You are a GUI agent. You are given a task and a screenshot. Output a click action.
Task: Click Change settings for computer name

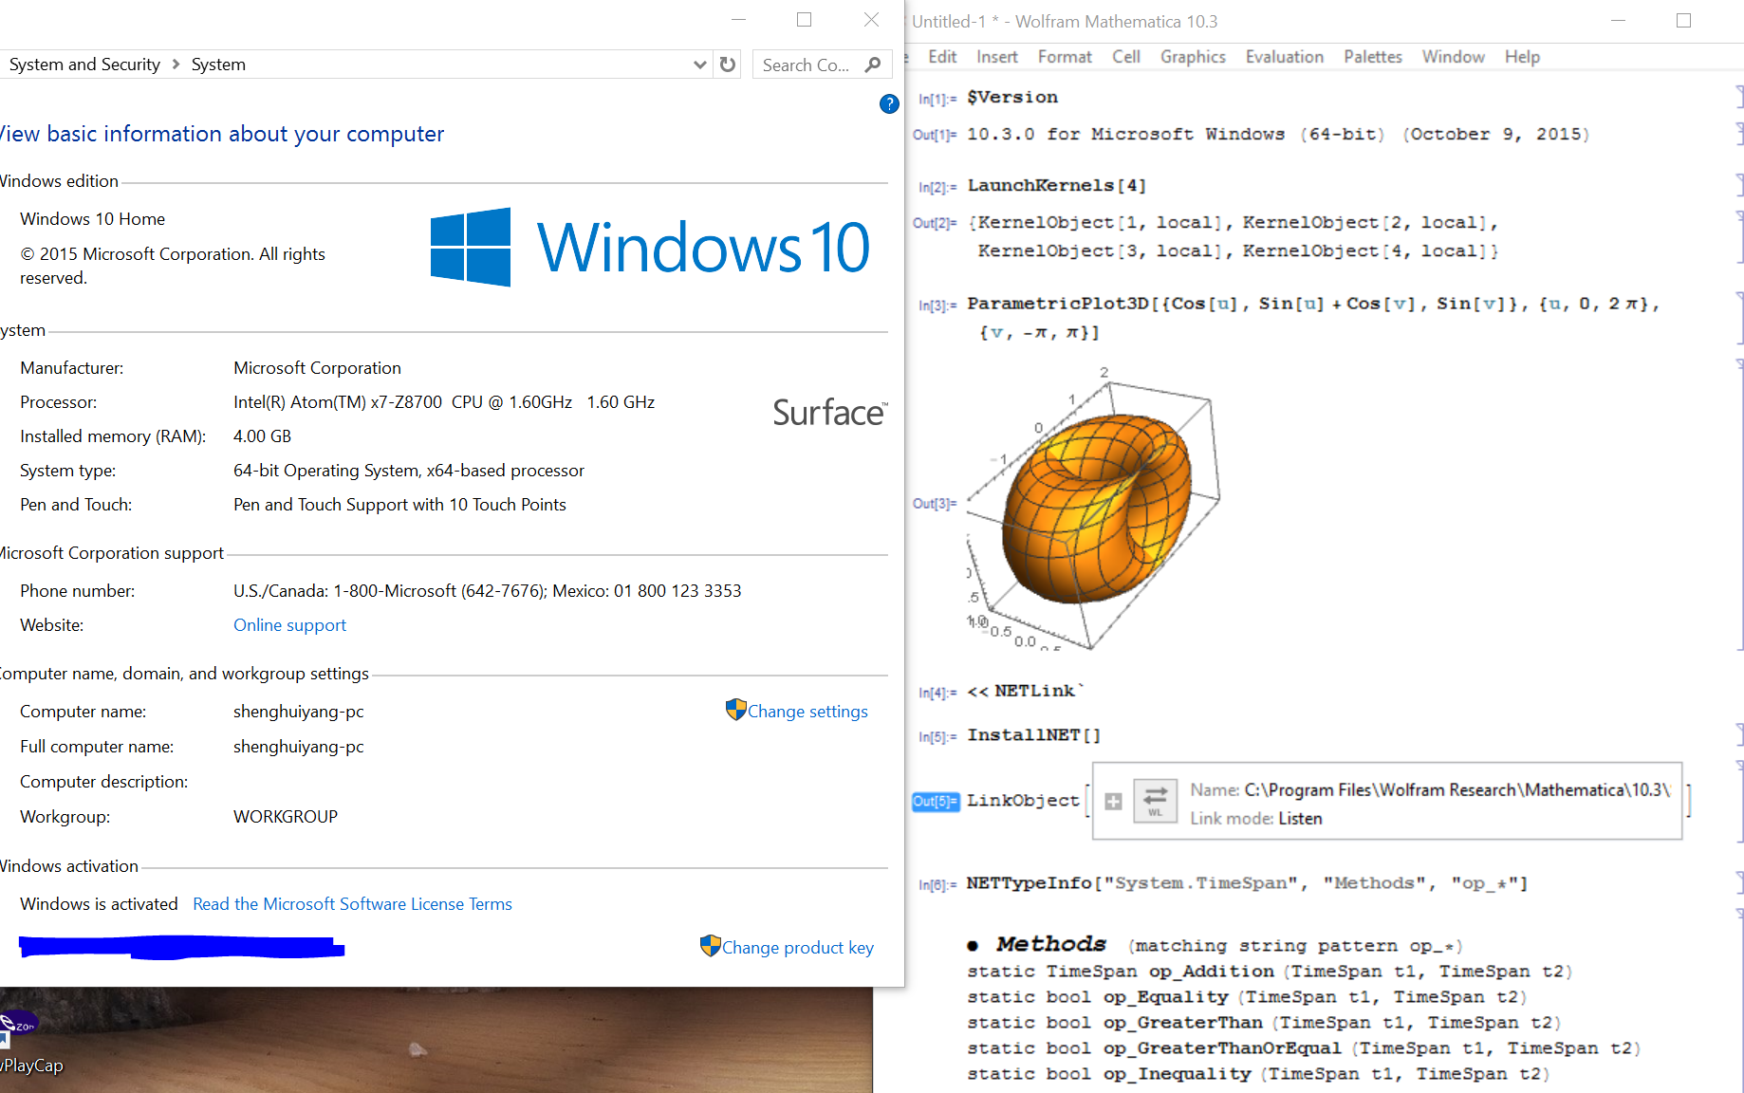tap(807, 712)
